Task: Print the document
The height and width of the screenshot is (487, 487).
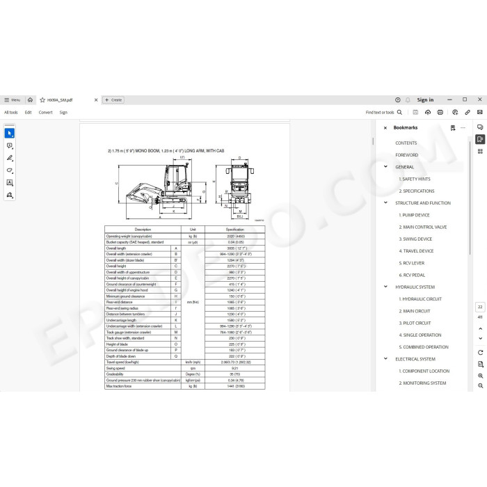Action: click(x=440, y=113)
